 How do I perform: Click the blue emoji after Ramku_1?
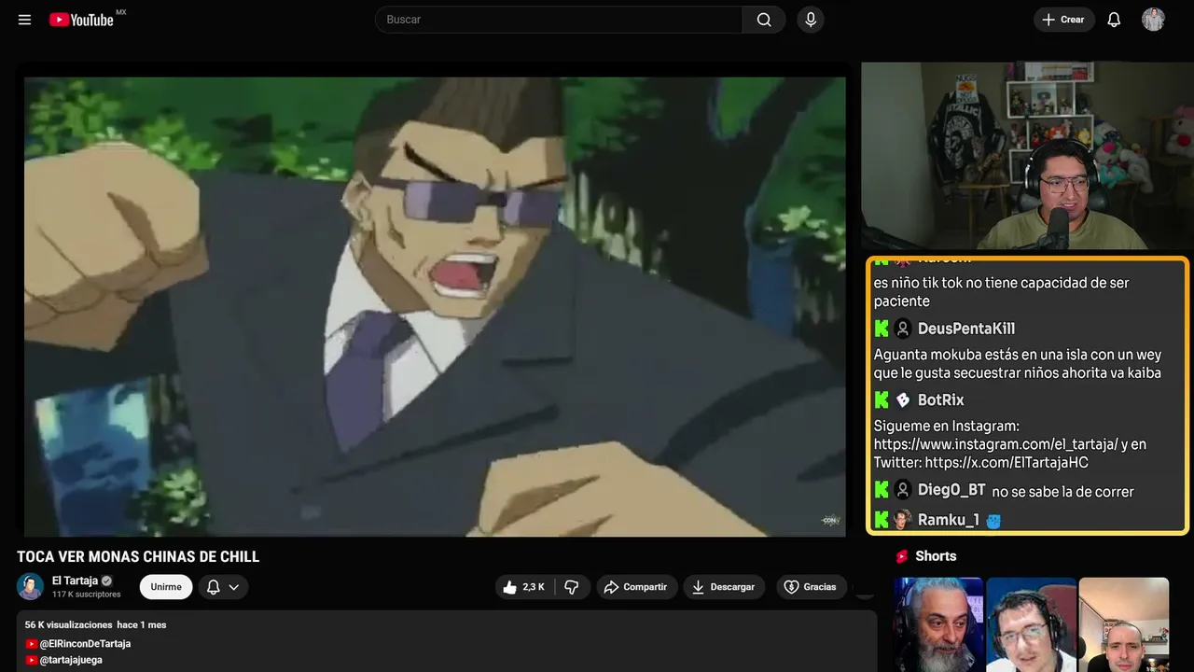click(x=993, y=521)
